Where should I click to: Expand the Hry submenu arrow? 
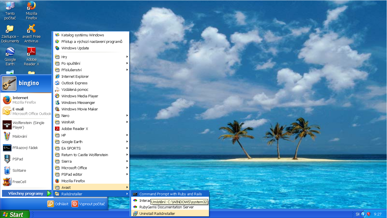pos(127,57)
